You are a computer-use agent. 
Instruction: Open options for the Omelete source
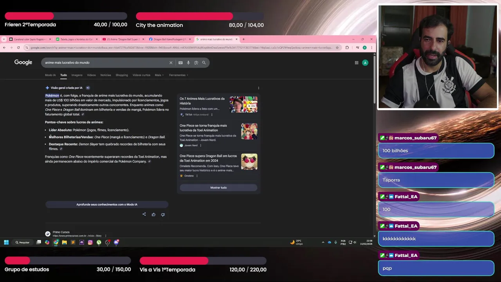[x=197, y=176]
